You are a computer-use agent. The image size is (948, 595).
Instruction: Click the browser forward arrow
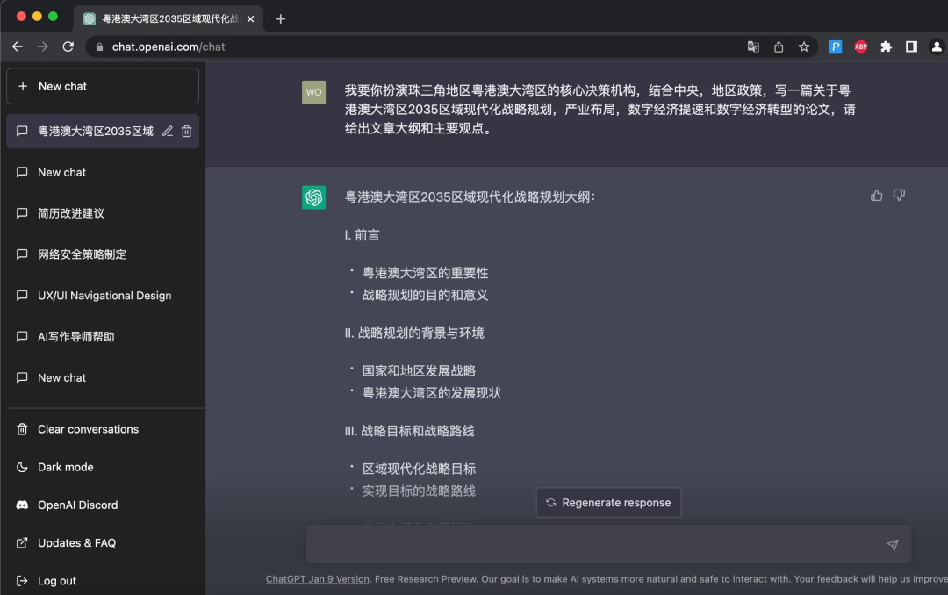click(42, 47)
